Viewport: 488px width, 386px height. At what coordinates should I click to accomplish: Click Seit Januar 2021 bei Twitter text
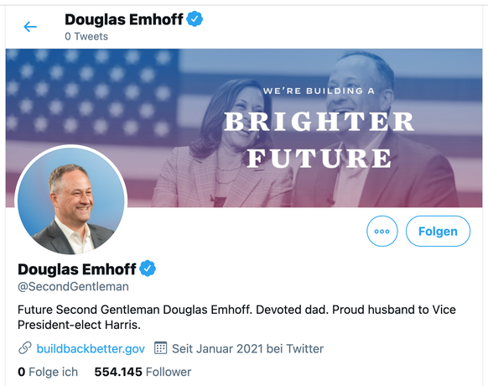(247, 348)
